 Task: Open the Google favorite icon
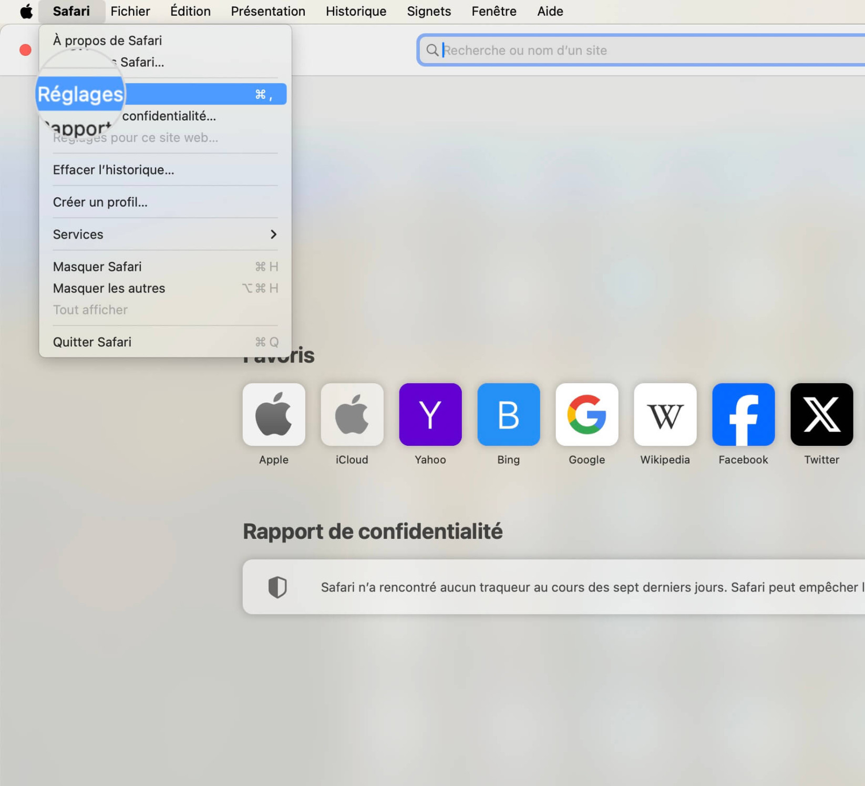tap(586, 414)
